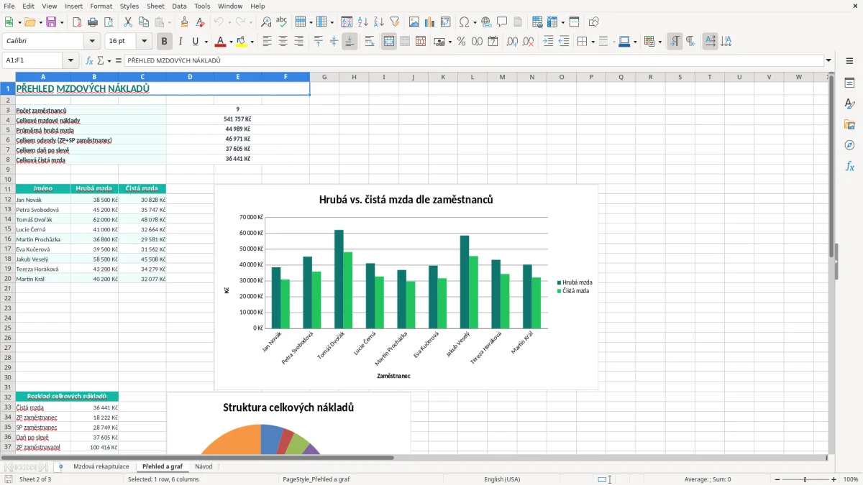Click the English (USA) language status field
This screenshot has height=485, width=863.
(x=502, y=479)
